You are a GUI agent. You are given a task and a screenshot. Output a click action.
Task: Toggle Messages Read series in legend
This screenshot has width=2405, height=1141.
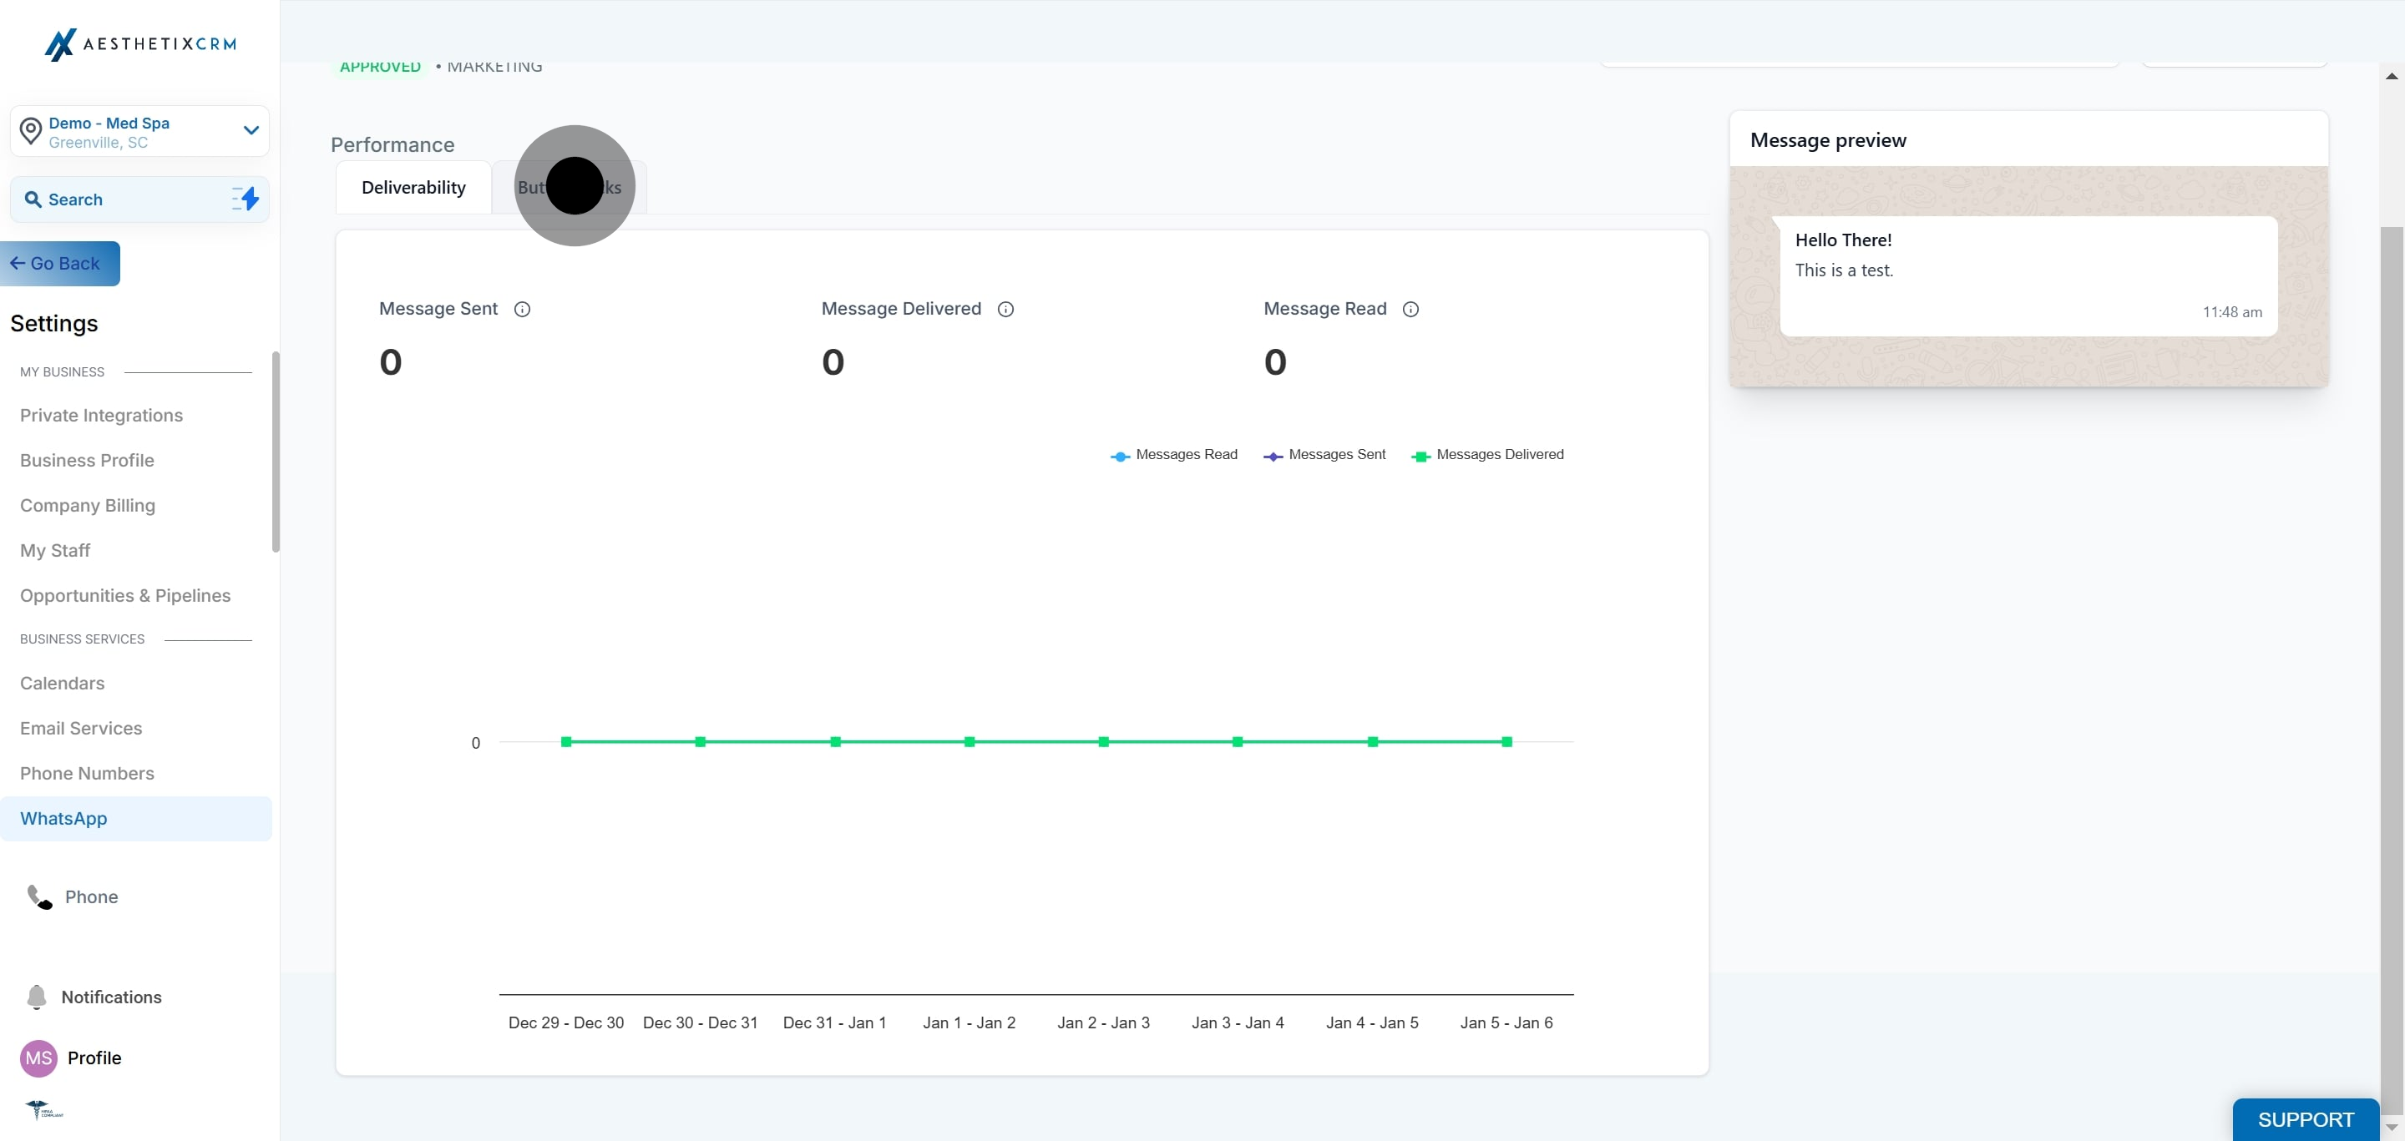click(1173, 454)
